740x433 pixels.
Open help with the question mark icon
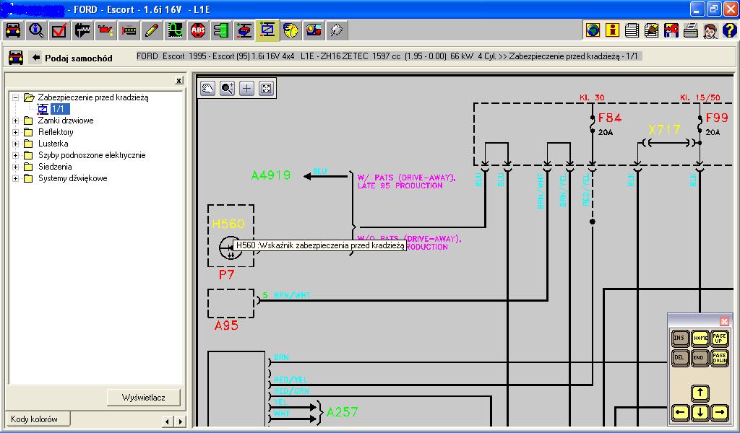pos(729,30)
